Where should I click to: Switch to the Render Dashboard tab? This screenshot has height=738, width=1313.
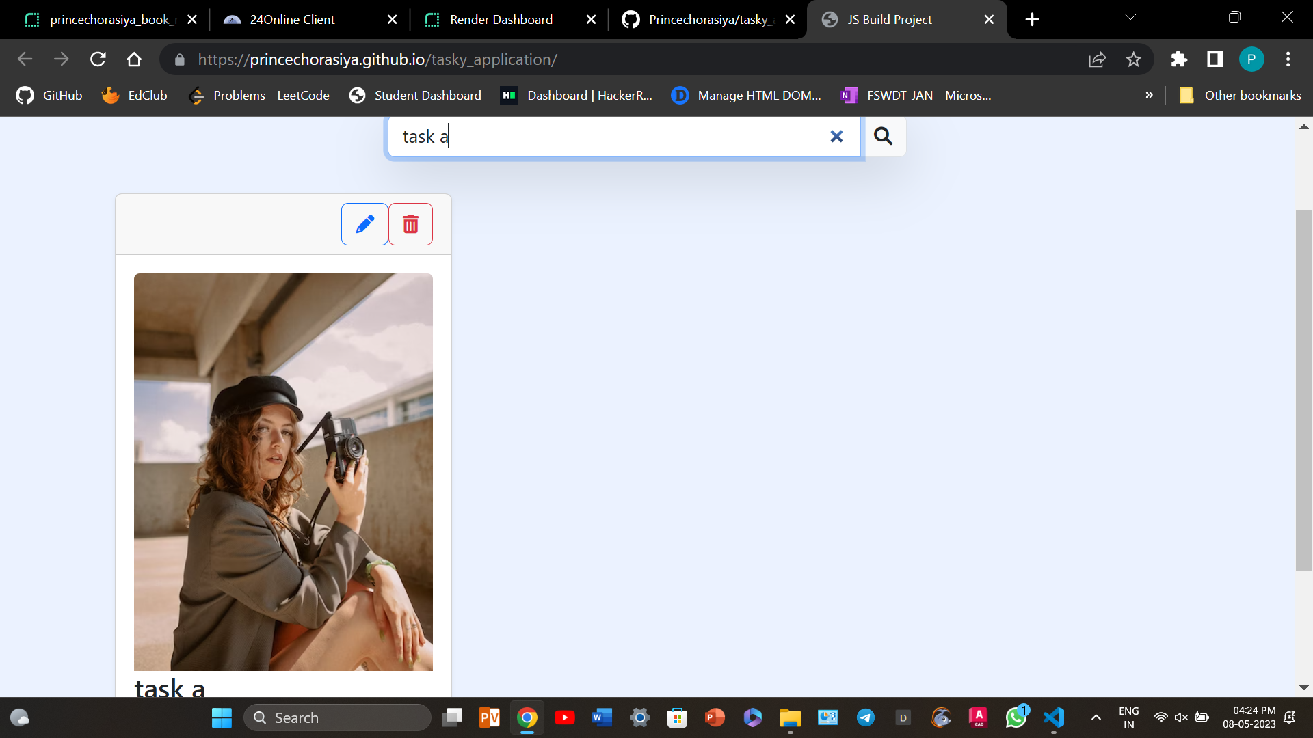coord(501,20)
